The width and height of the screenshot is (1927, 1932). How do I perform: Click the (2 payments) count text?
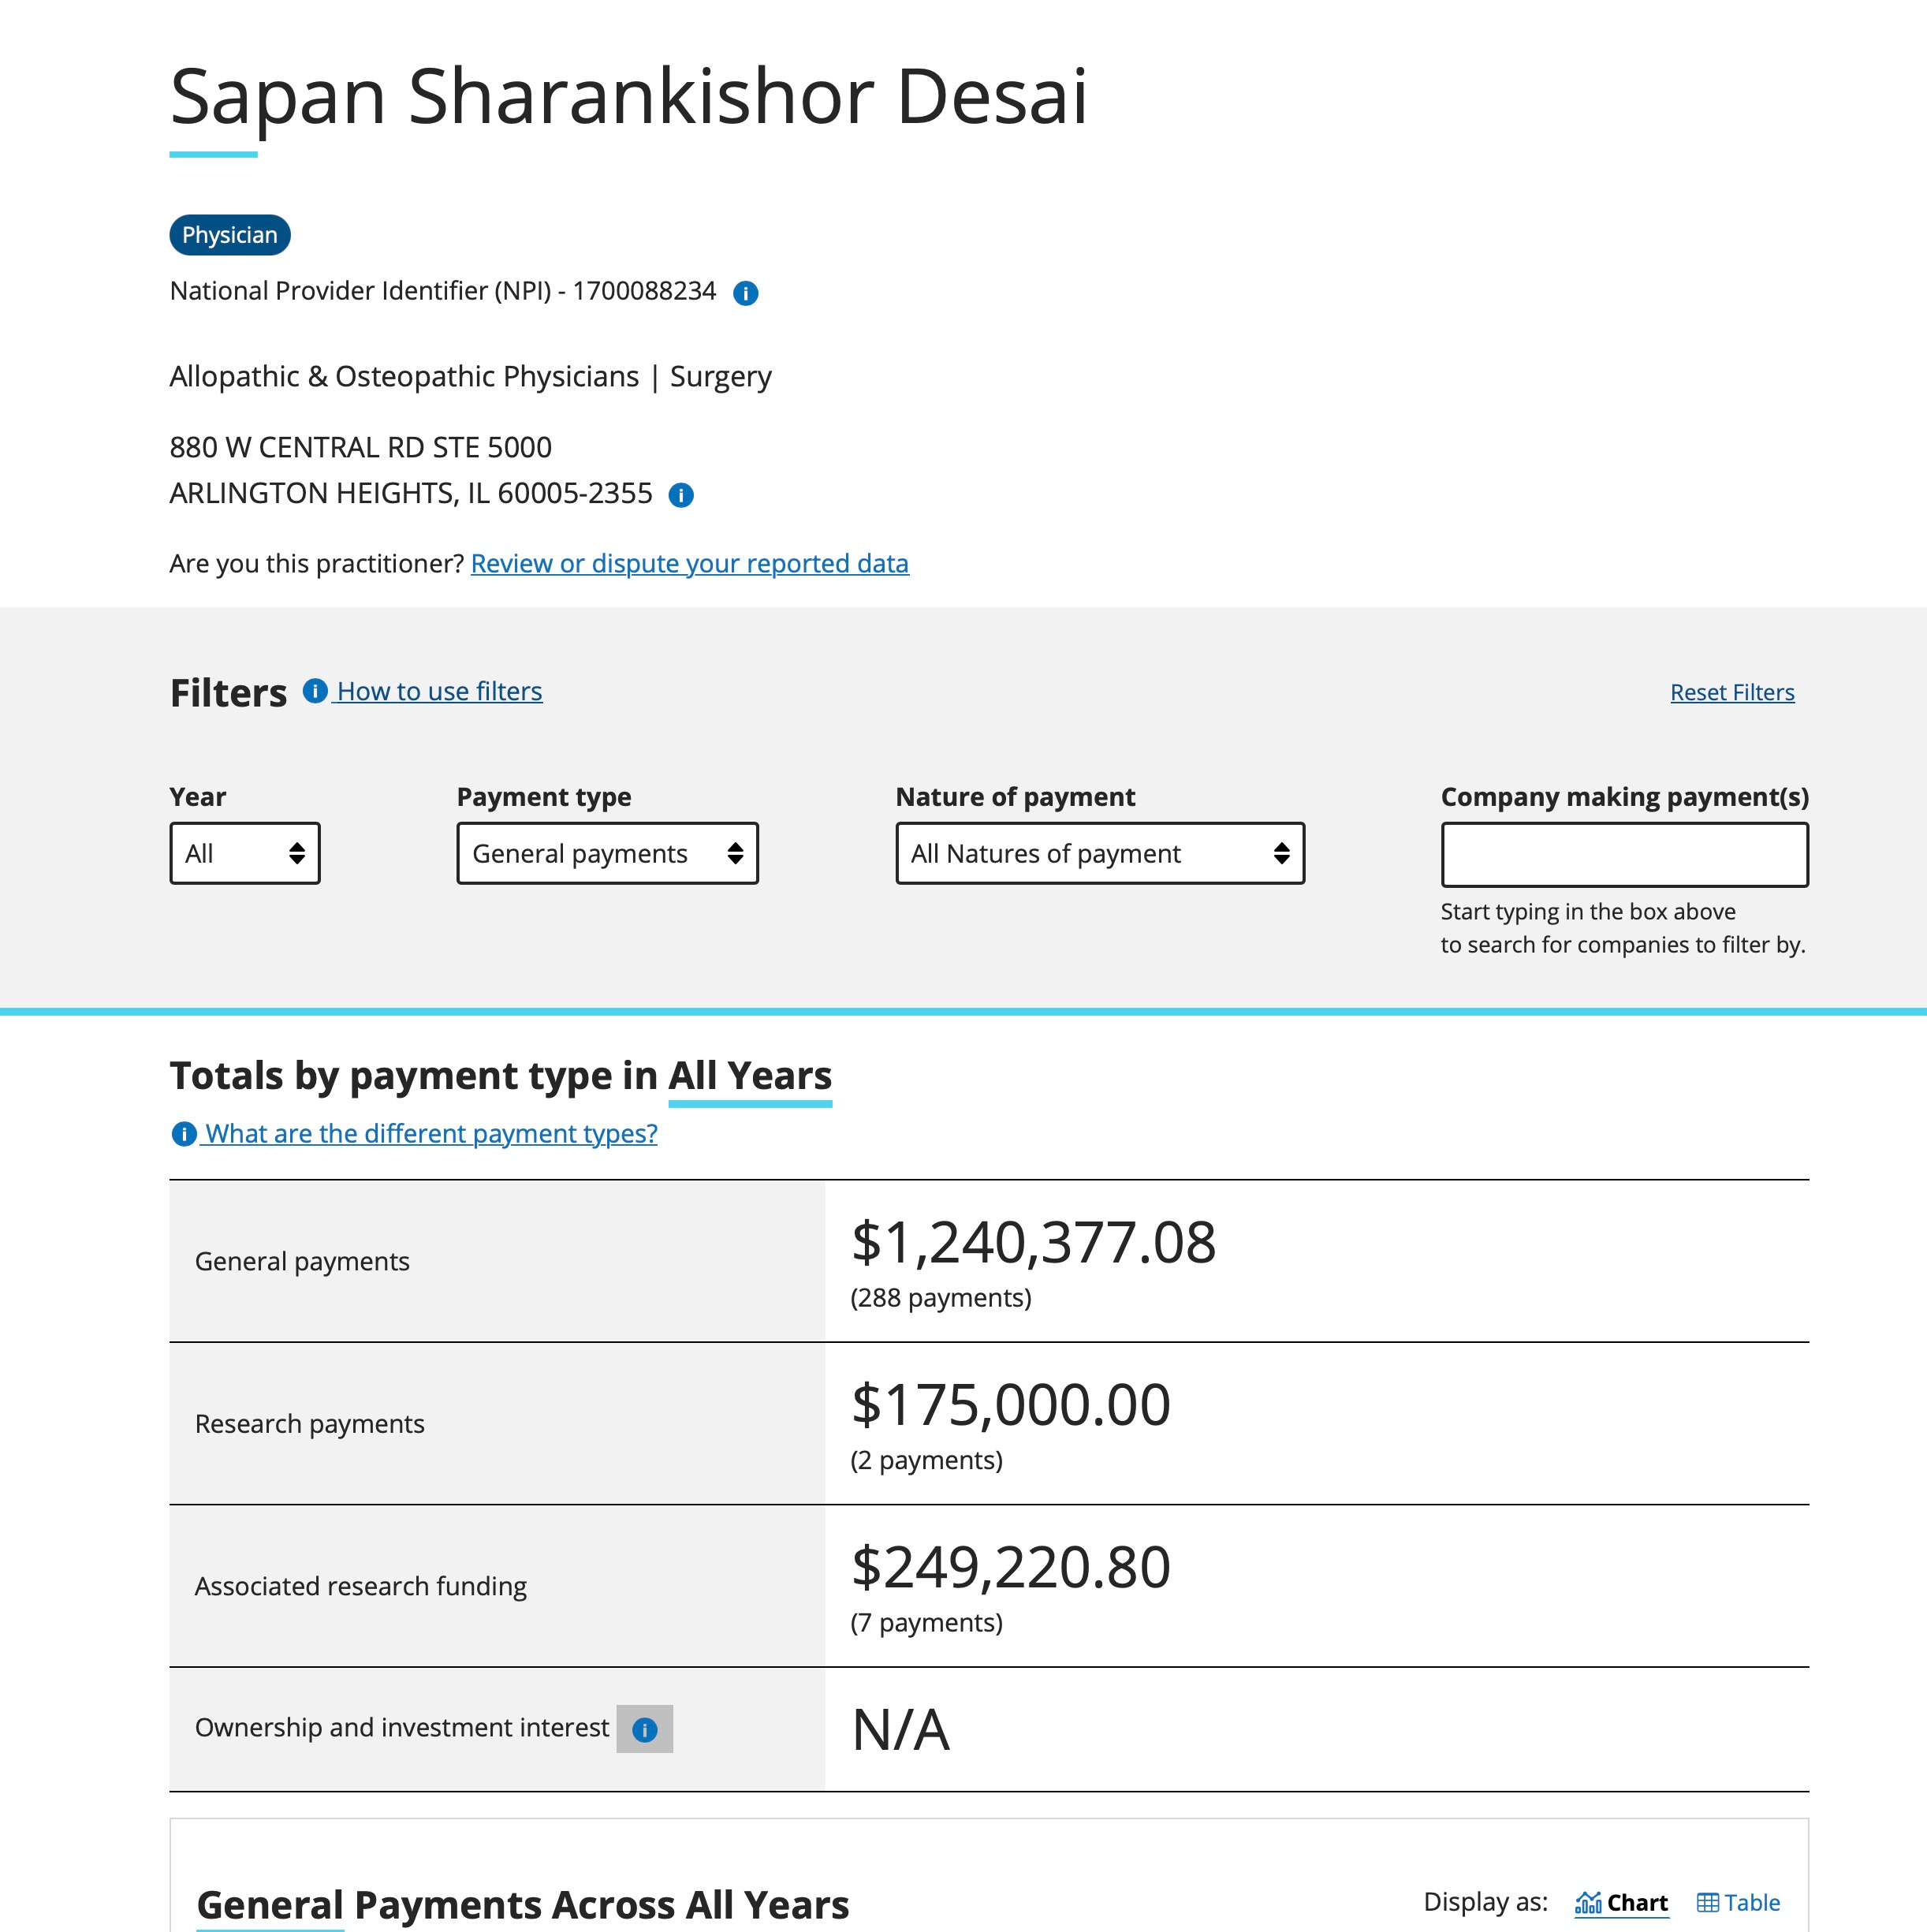coord(927,1461)
